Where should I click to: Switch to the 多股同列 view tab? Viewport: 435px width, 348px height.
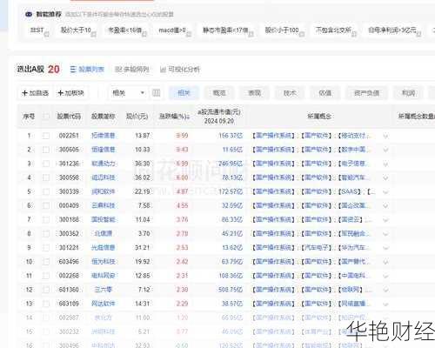132,70
